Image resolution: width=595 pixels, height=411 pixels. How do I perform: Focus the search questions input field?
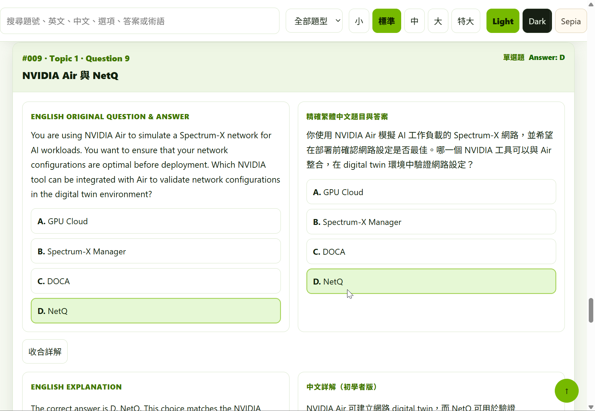coord(140,21)
